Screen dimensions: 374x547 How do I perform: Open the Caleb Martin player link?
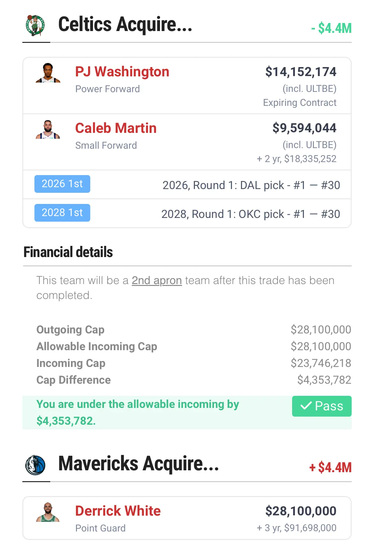click(x=116, y=128)
